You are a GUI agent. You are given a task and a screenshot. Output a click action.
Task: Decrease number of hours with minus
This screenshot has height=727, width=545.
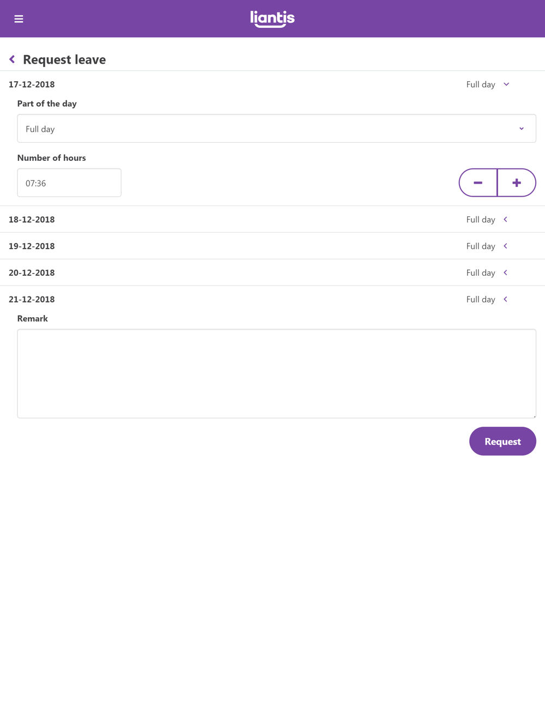[478, 183]
